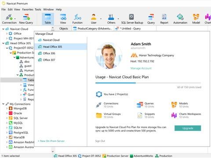Click Production Server in status bar
The height and width of the screenshot is (158, 211).
[116, 156]
